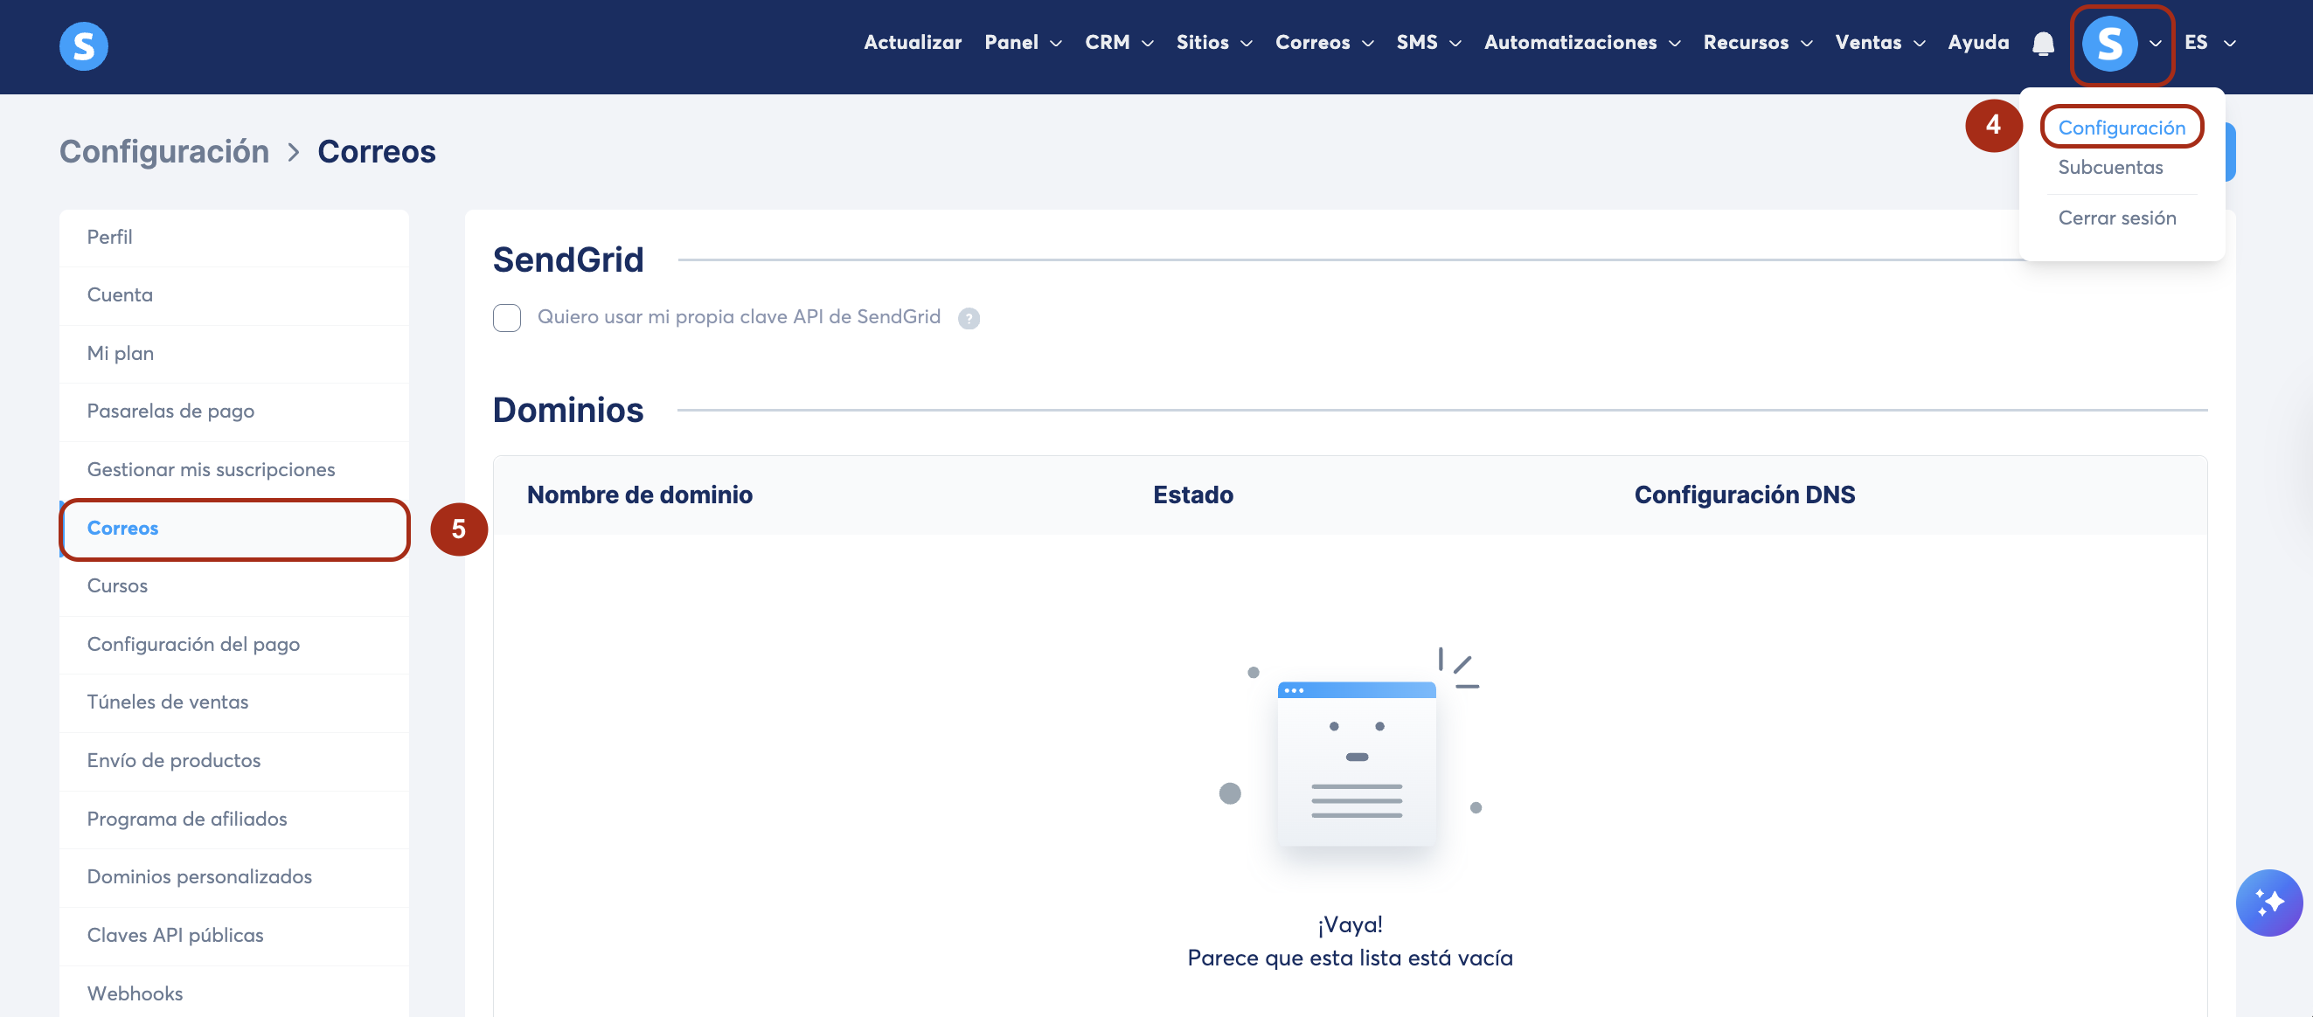
Task: Click the profile avatar in header
Action: tap(2109, 43)
